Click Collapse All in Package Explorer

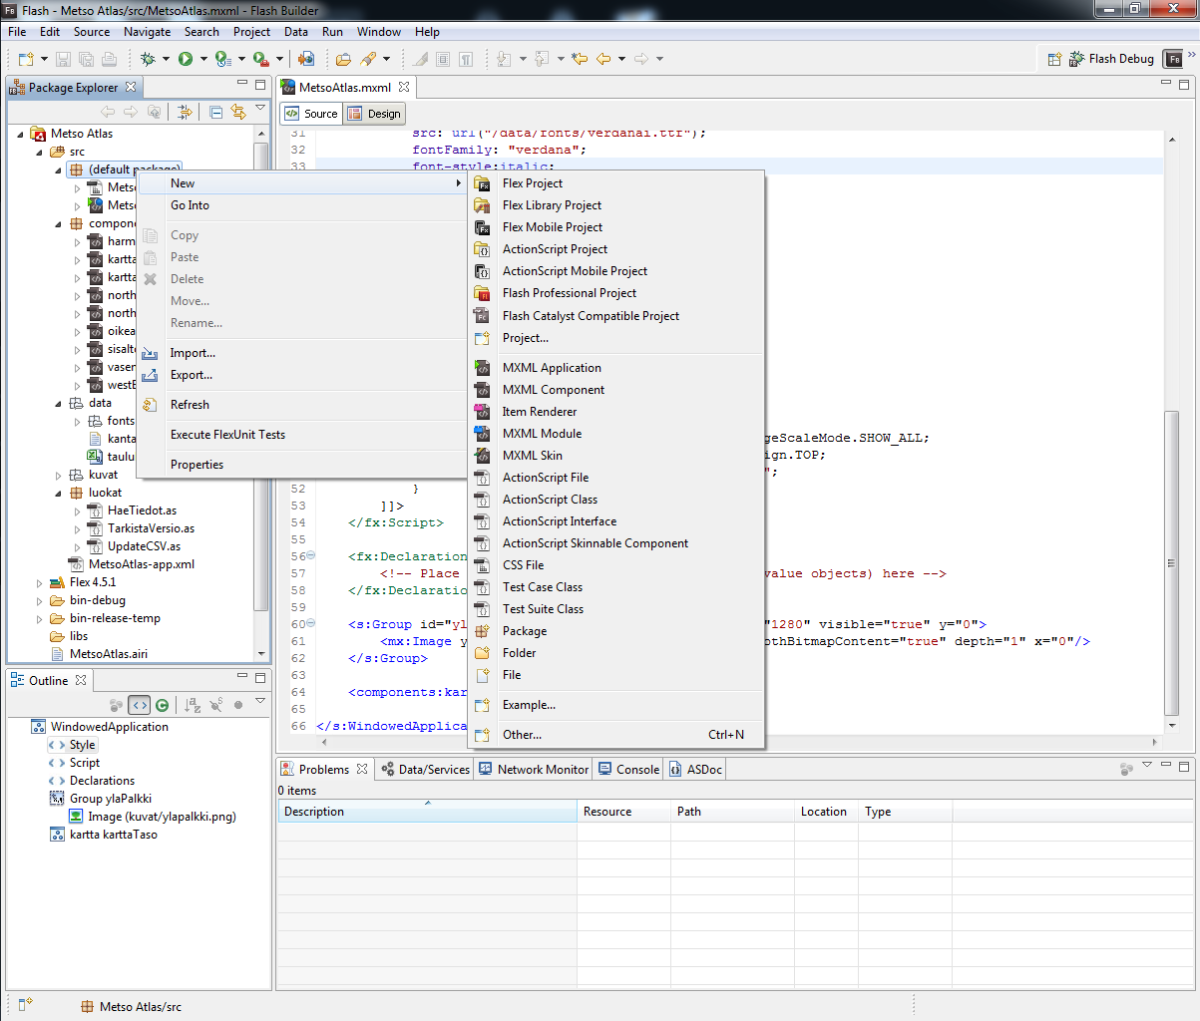tap(215, 112)
